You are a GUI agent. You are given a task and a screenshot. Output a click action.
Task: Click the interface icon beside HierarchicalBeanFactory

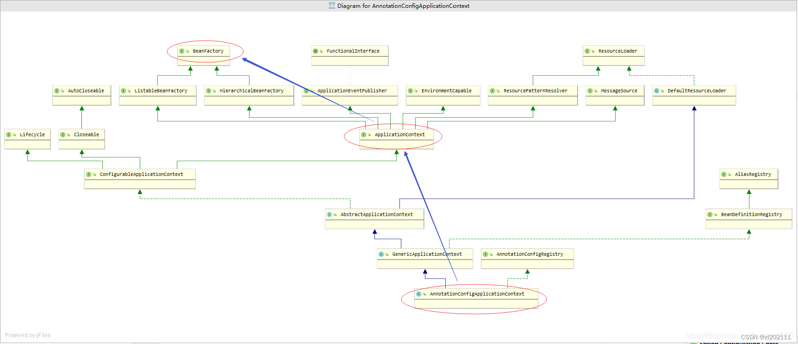coord(209,91)
